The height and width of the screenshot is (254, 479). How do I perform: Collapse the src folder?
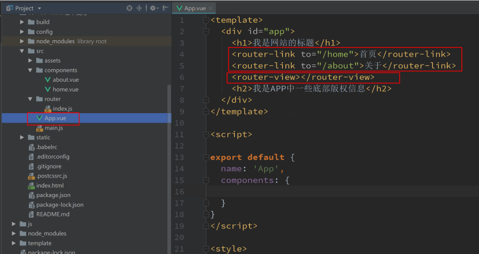point(22,51)
